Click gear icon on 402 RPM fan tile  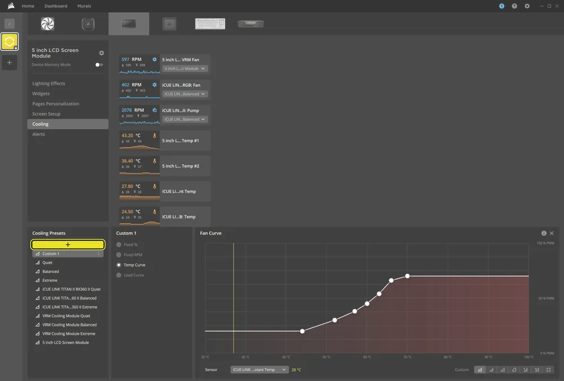(x=155, y=85)
